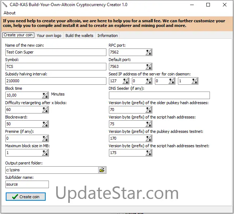This screenshot has width=234, height=214.
Task: Click the Seed IP first octet field 127
Action: click(116, 81)
